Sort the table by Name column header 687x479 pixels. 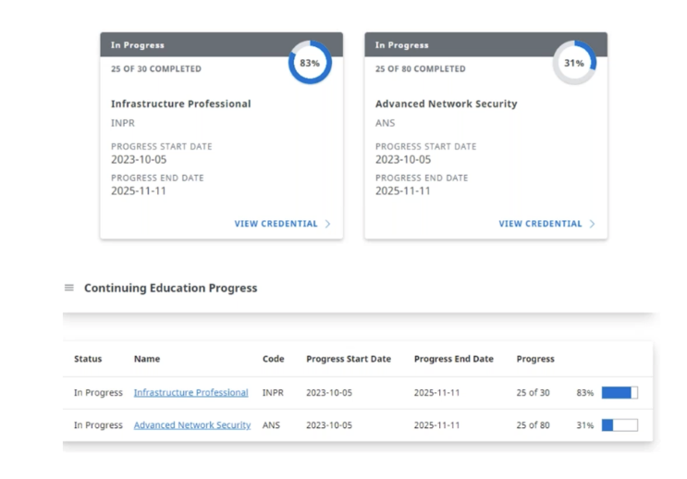tap(146, 359)
